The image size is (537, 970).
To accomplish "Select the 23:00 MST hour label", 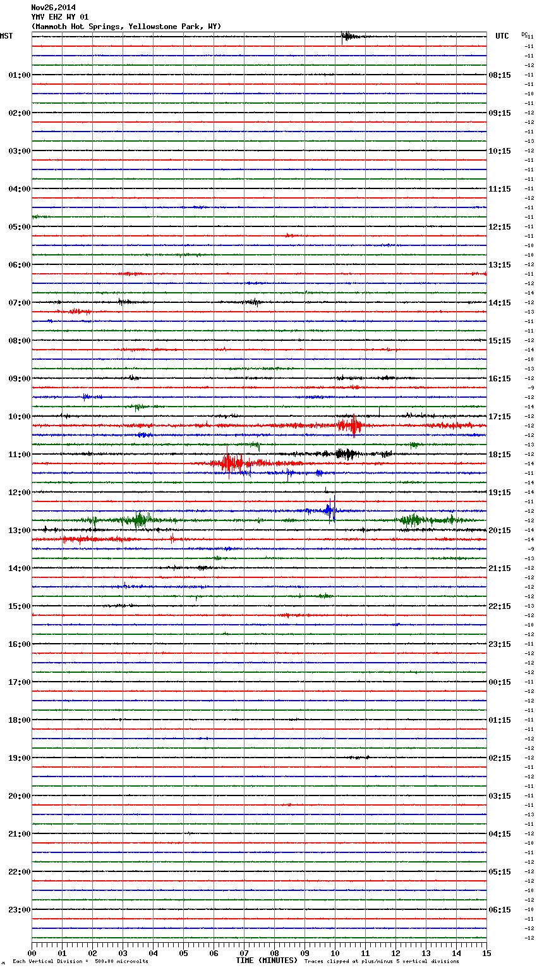I will [x=19, y=910].
